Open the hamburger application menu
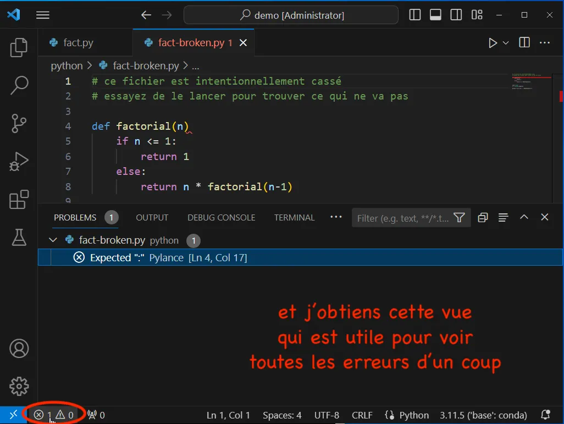This screenshot has height=424, width=564. tap(42, 15)
